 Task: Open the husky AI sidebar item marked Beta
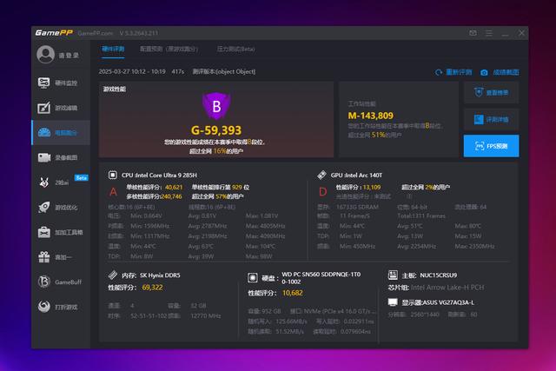pos(60,182)
